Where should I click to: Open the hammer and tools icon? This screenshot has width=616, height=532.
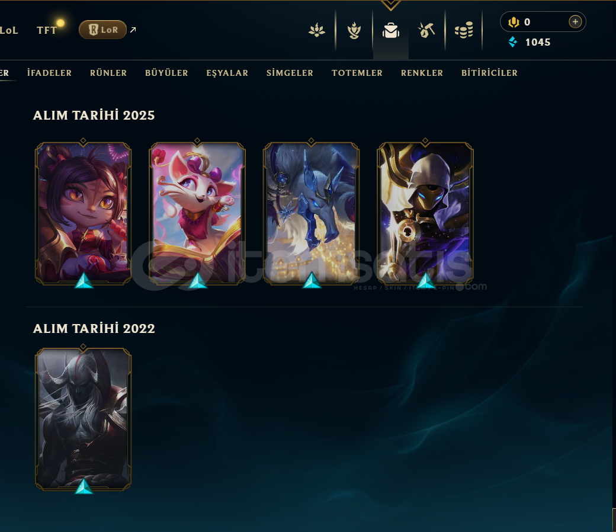click(x=426, y=30)
